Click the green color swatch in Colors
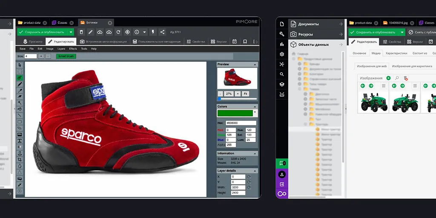The height and width of the screenshot is (218, 436). point(235,113)
